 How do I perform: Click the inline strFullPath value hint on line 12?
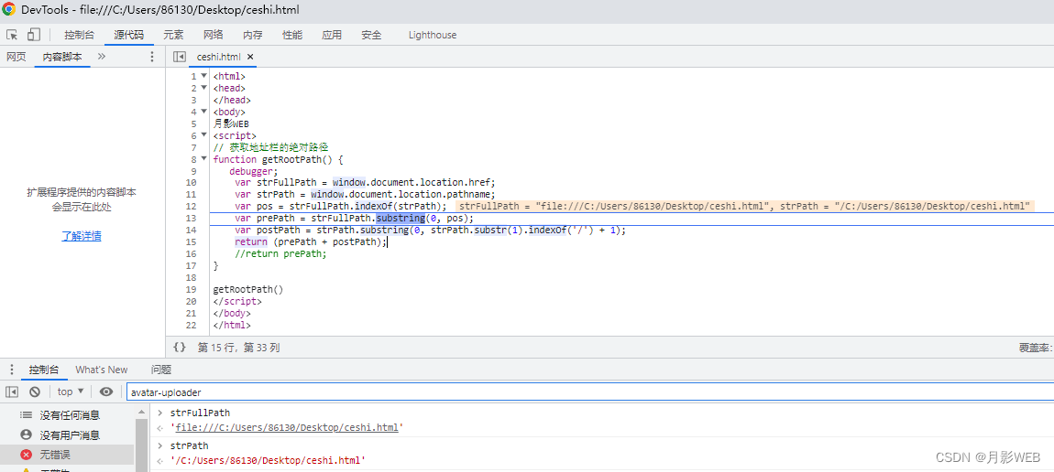(614, 207)
